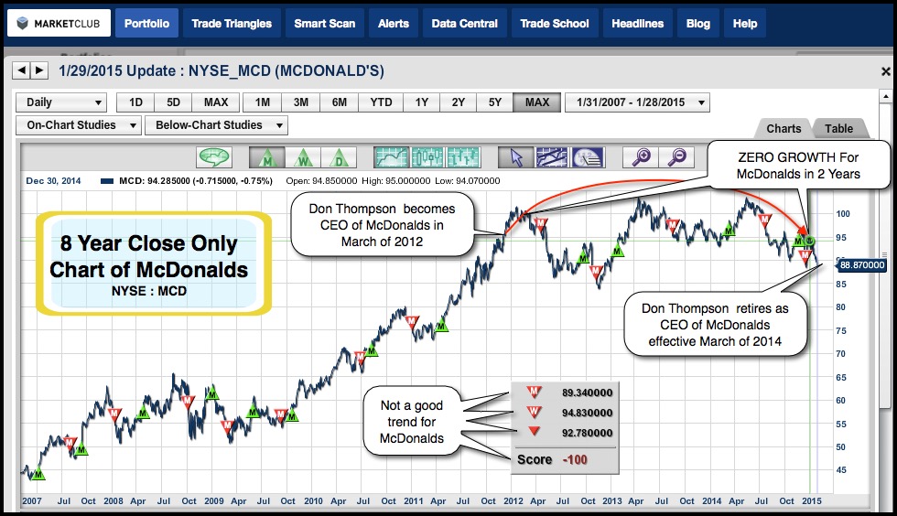The width and height of the screenshot is (897, 516).
Task: Open the date range dropdown
Action: tap(638, 102)
